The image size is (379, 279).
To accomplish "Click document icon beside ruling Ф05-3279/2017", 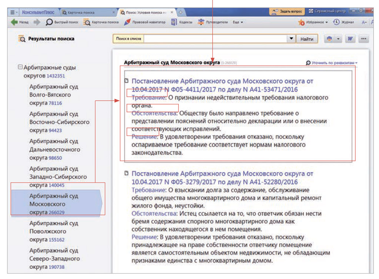I will (x=126, y=173).
